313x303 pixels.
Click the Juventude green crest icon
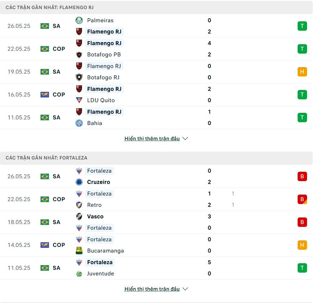click(x=79, y=274)
